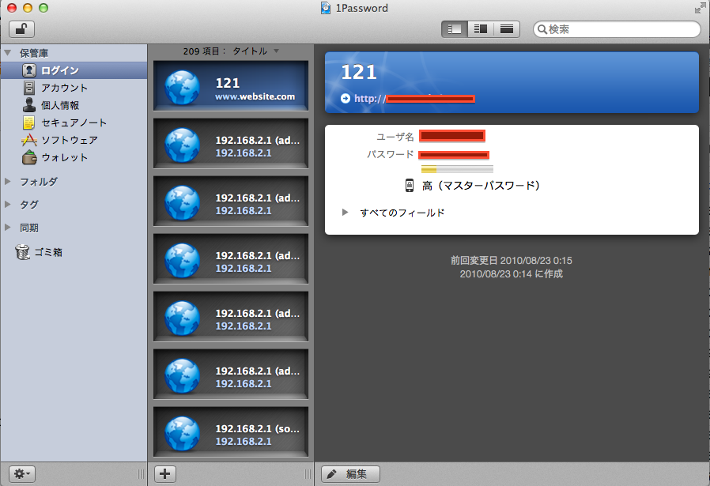Click globe icon of the 121 entry
This screenshot has height=486, width=710.
[182, 88]
